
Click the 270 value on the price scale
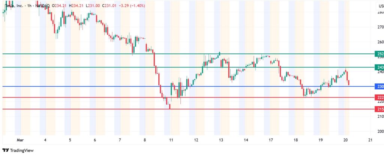379,27
